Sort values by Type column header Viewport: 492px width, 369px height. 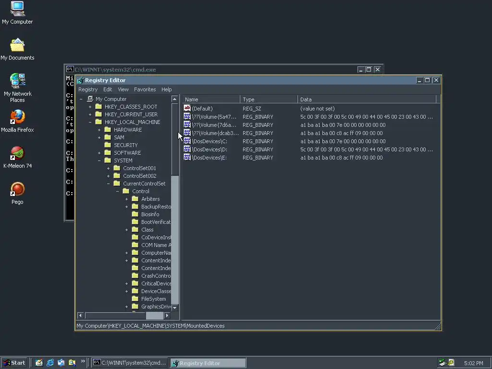(269, 99)
